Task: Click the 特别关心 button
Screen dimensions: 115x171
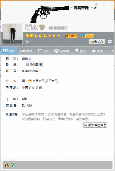Action: click(x=97, y=42)
